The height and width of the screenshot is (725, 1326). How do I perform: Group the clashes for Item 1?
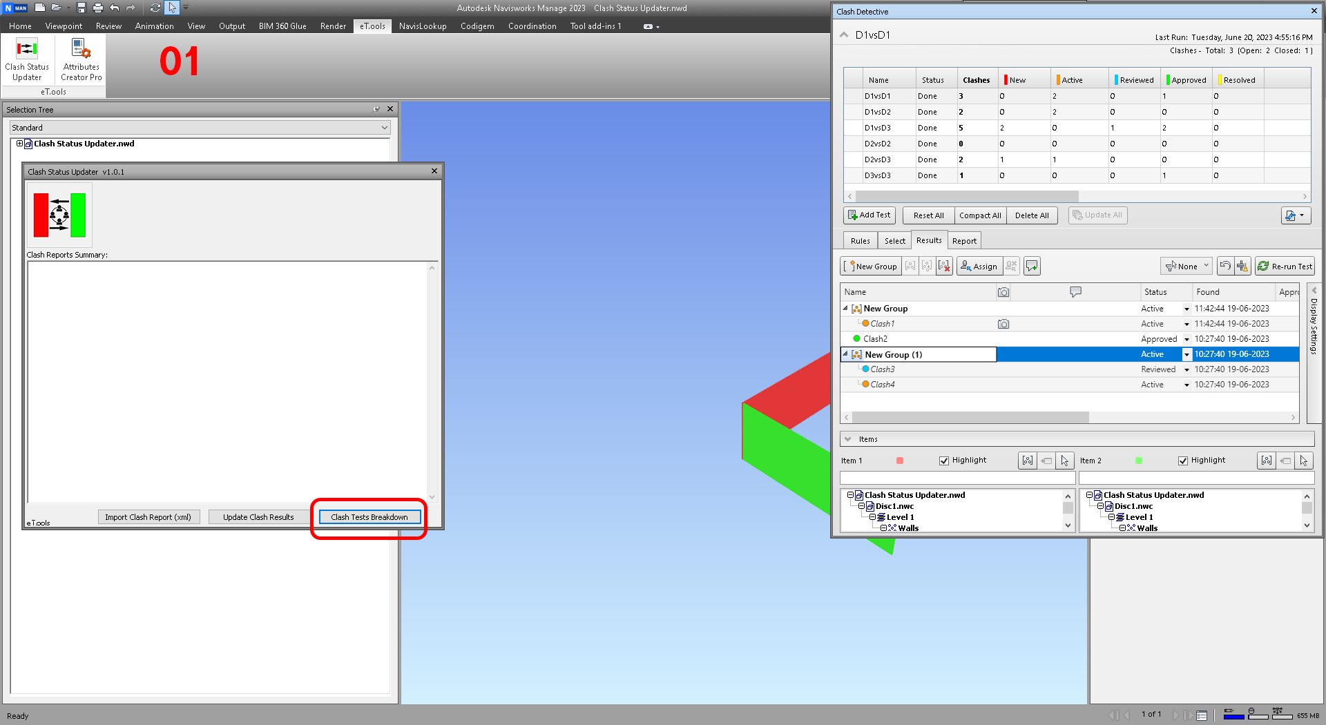pyautogui.click(x=1028, y=461)
